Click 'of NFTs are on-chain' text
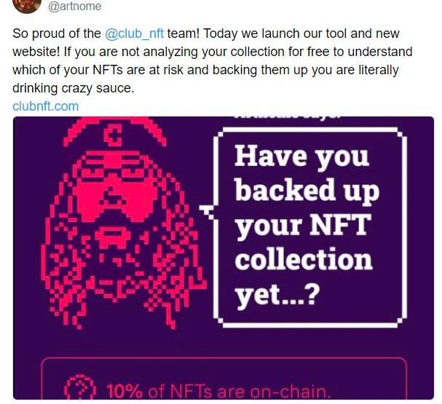 click(x=240, y=390)
